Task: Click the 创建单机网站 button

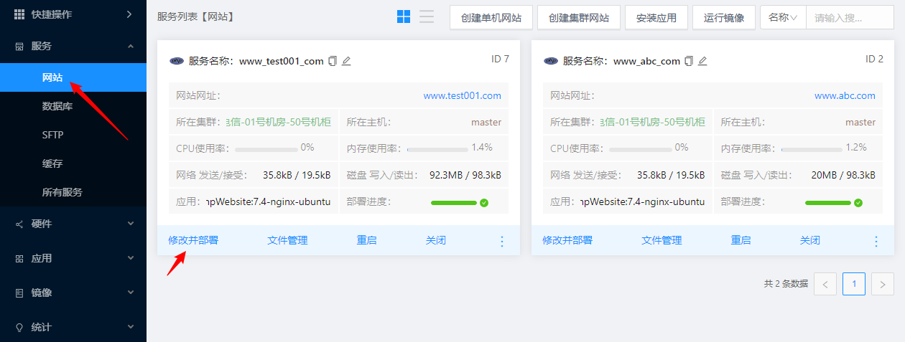Action: tap(491, 17)
